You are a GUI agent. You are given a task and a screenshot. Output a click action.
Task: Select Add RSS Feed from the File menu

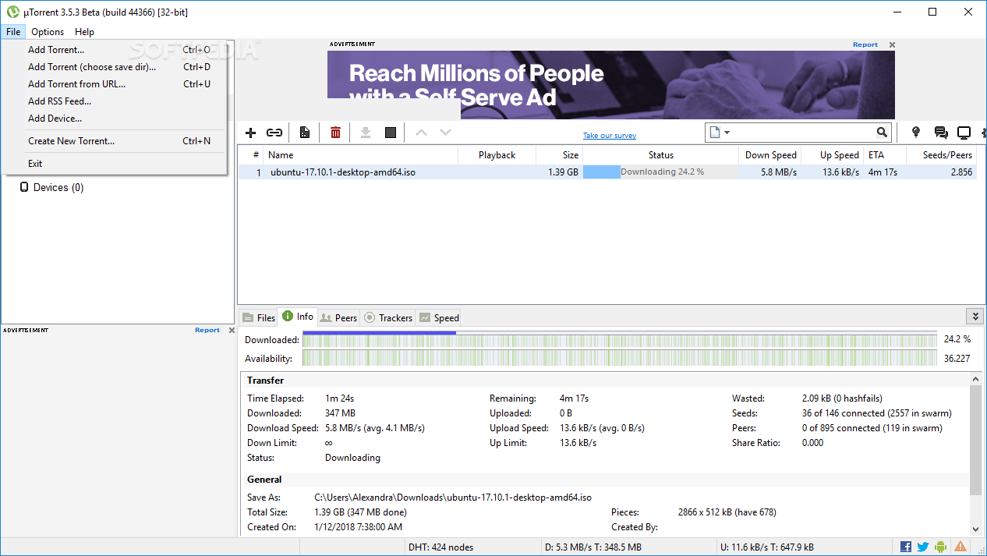(61, 101)
